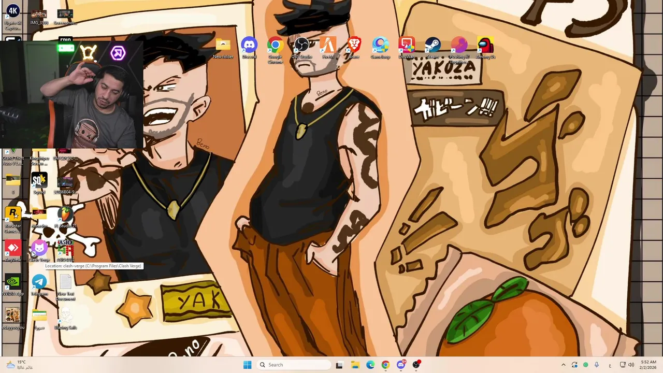Open the New Text Document file
Image resolution: width=663 pixels, height=373 pixels.
click(x=65, y=288)
